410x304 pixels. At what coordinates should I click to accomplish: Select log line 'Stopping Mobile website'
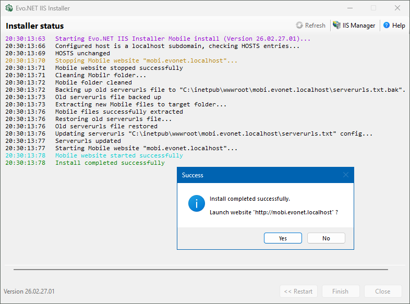[x=146, y=60]
